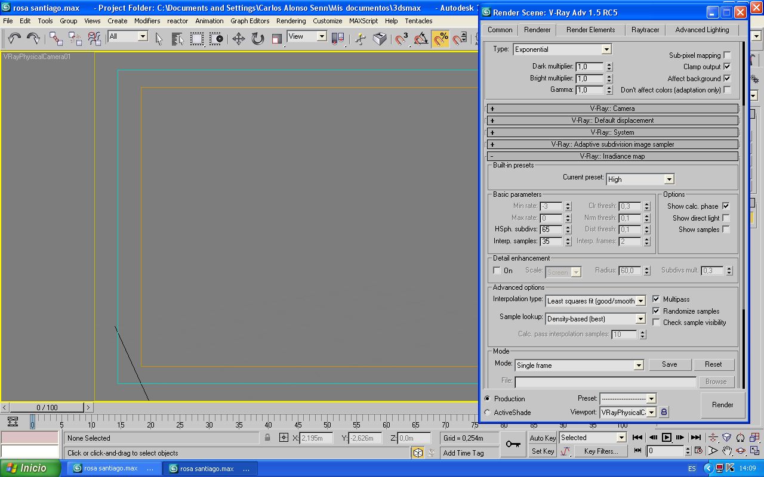
Task: Click the Save irradiance map button
Action: [669, 364]
